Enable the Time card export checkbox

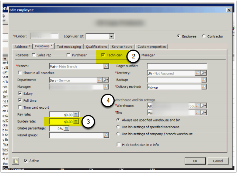(x=20, y=107)
